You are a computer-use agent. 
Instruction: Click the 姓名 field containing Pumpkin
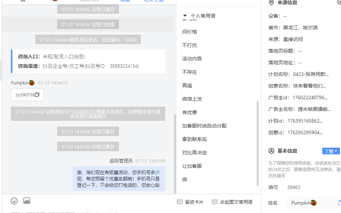coord(312,203)
